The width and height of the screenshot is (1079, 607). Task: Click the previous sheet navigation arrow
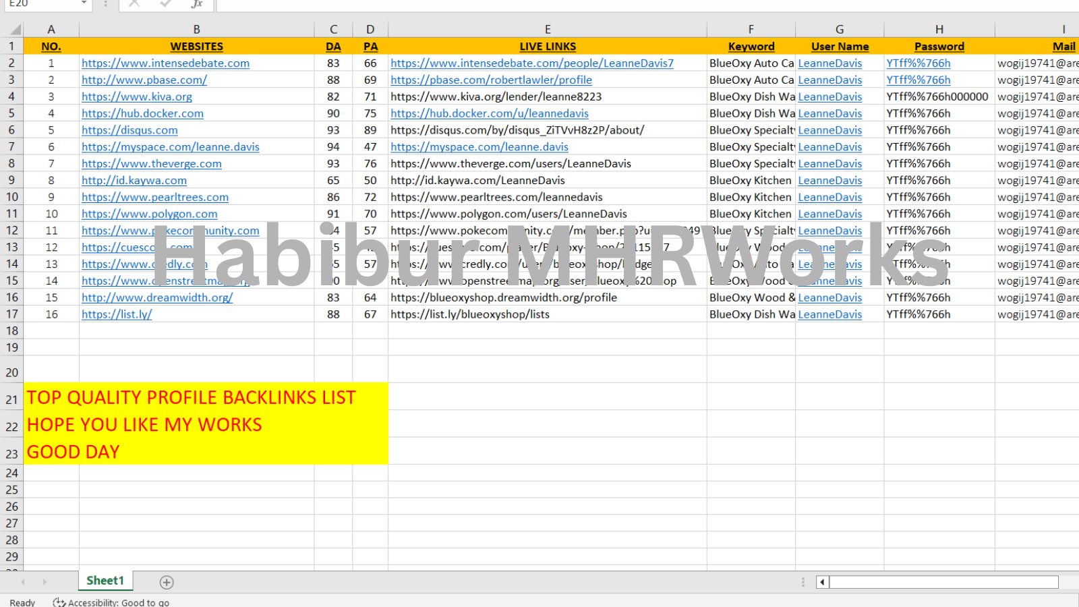[23, 582]
